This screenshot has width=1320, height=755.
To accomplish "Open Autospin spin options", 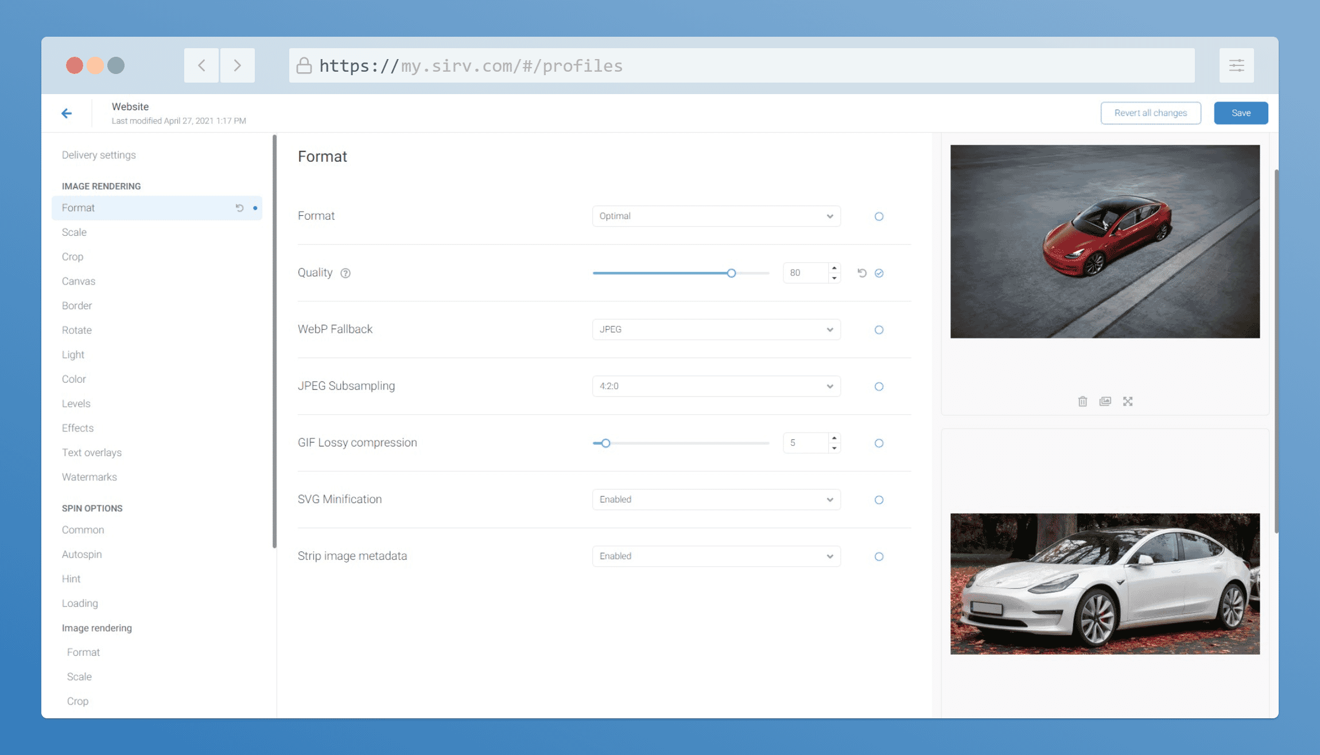I will click(82, 555).
